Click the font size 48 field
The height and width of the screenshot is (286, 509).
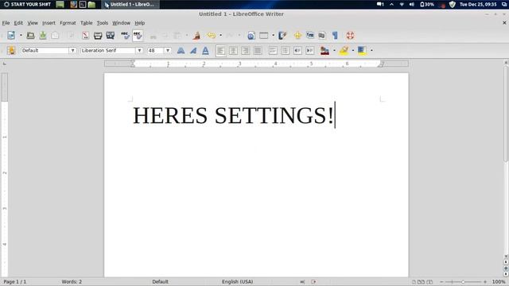coord(156,51)
